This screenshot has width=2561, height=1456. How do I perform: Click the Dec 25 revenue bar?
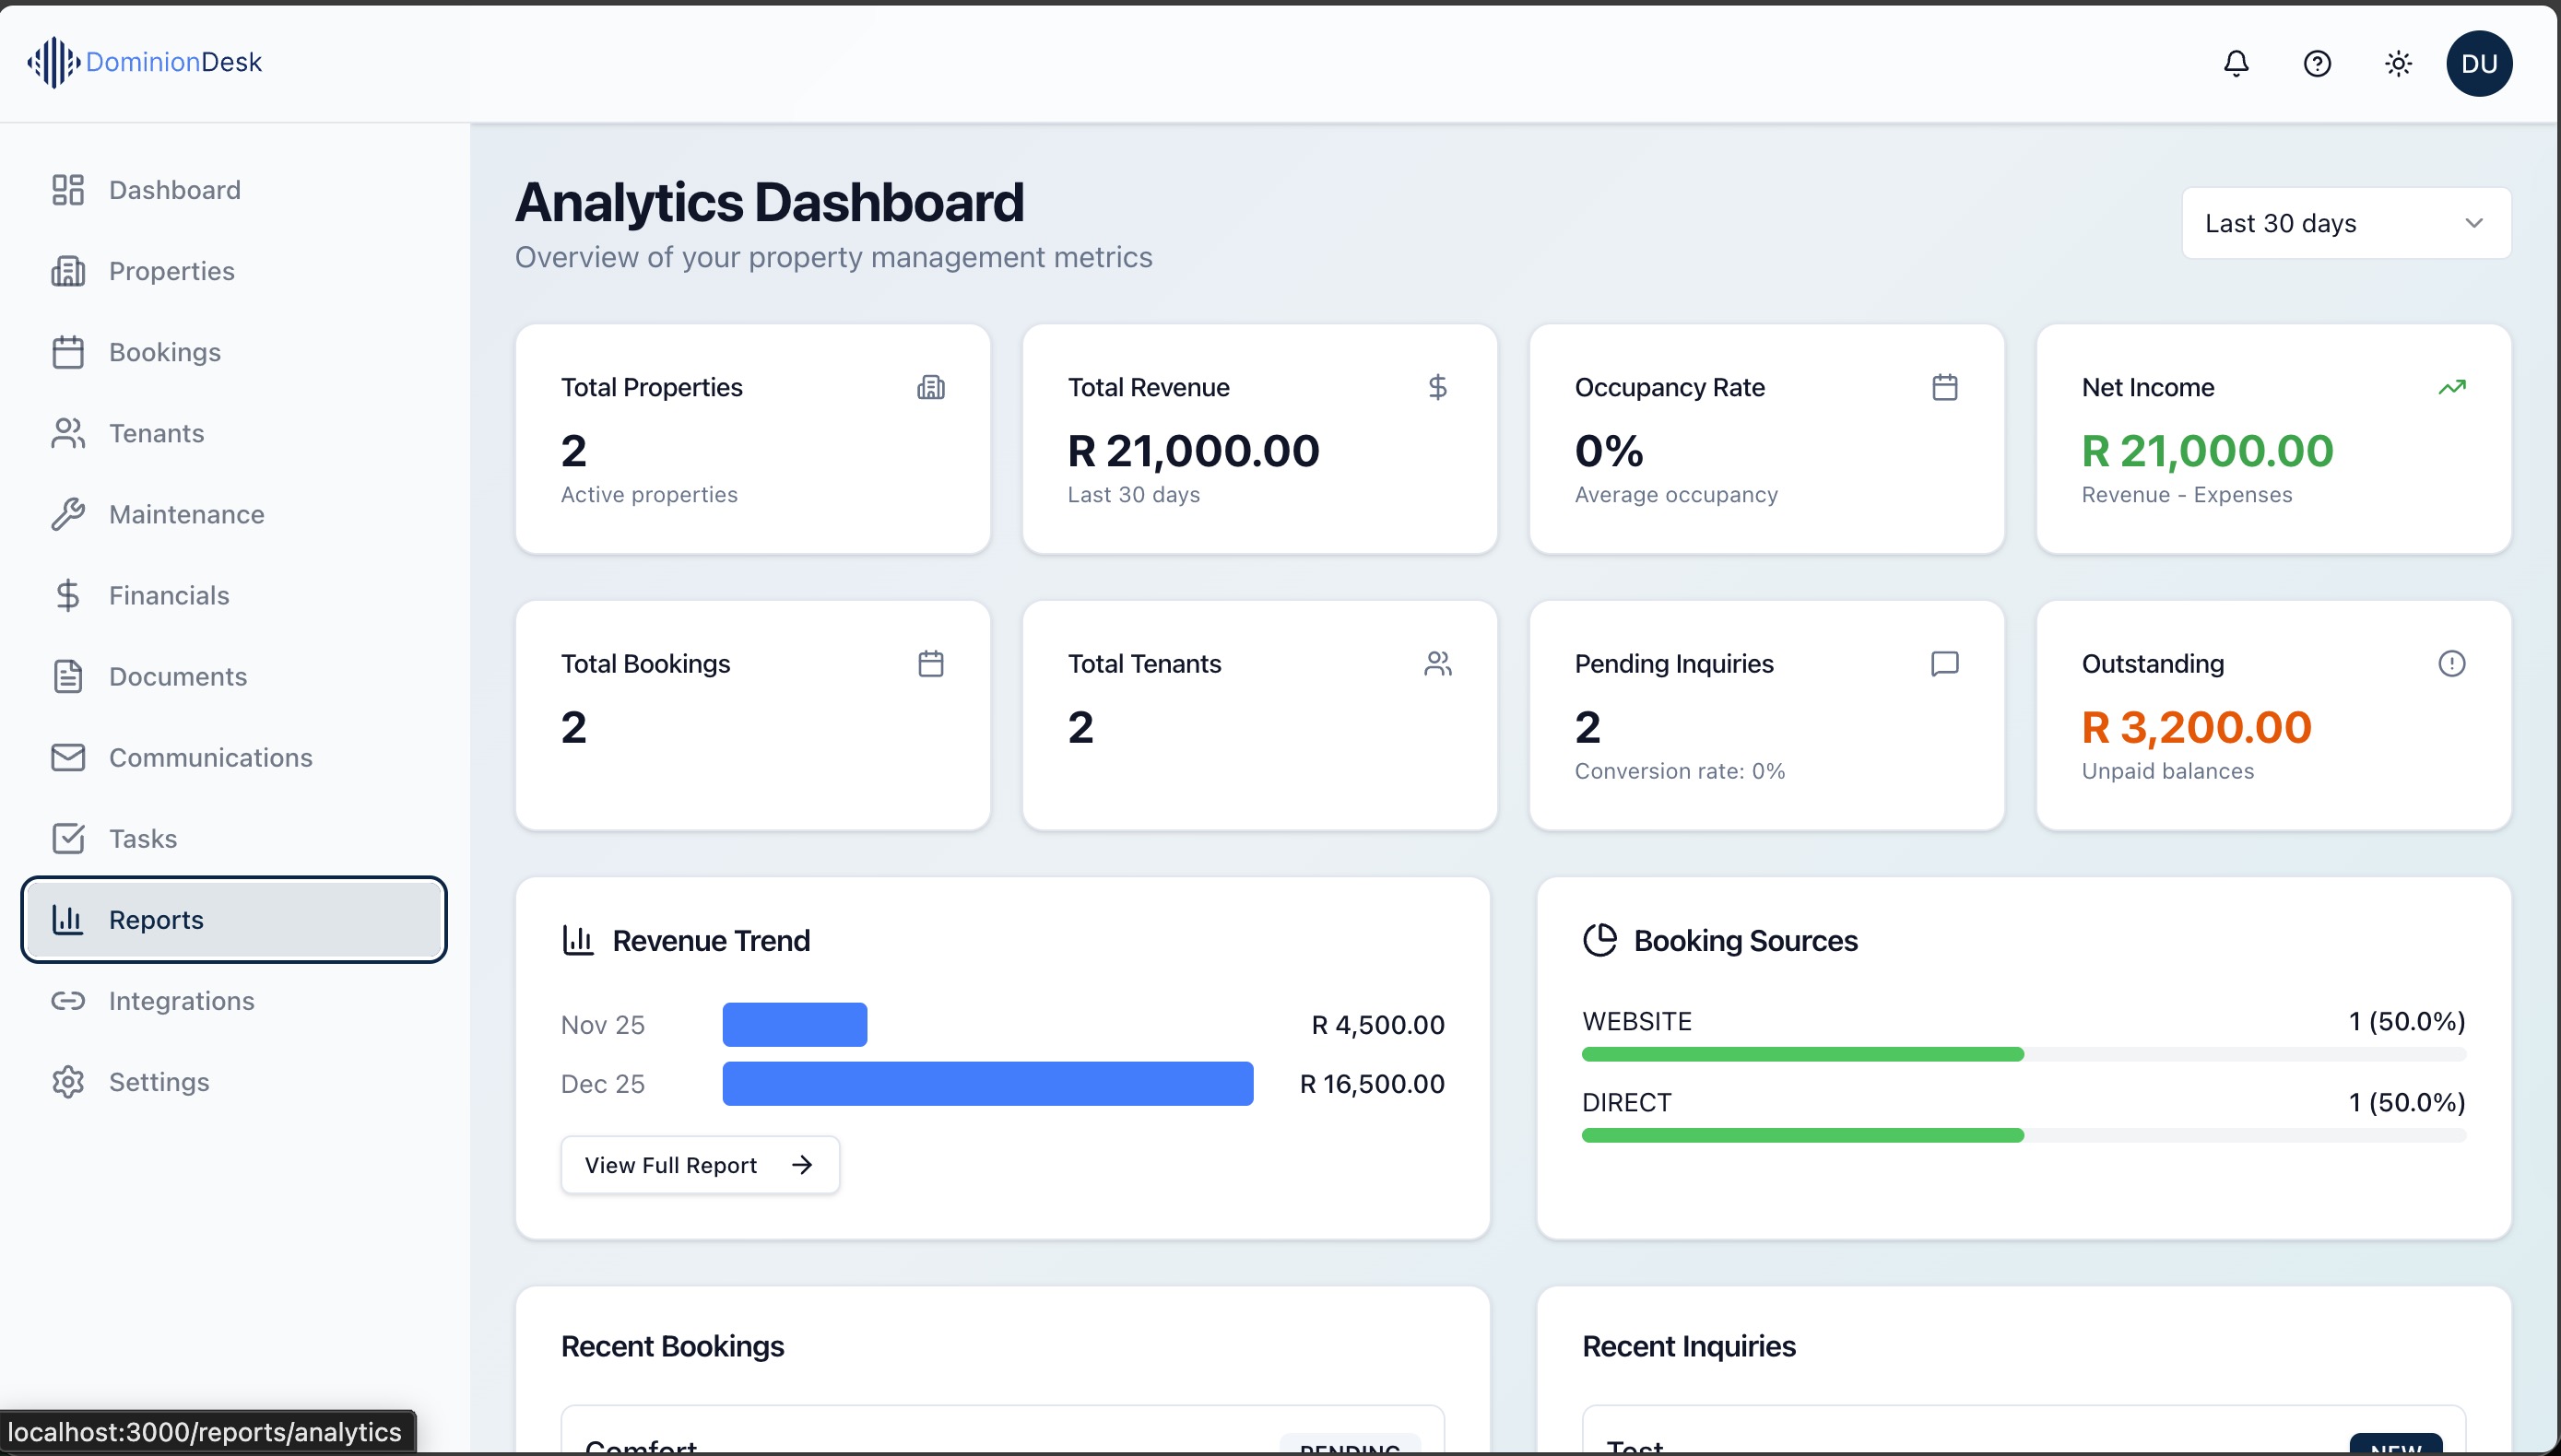coord(987,1083)
